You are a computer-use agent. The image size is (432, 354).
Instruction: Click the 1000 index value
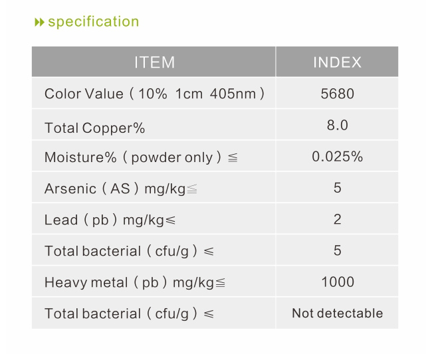tap(338, 282)
